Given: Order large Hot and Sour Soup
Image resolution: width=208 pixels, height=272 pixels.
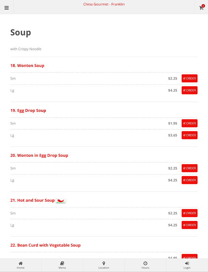Looking at the screenshot, I should click(189, 225).
